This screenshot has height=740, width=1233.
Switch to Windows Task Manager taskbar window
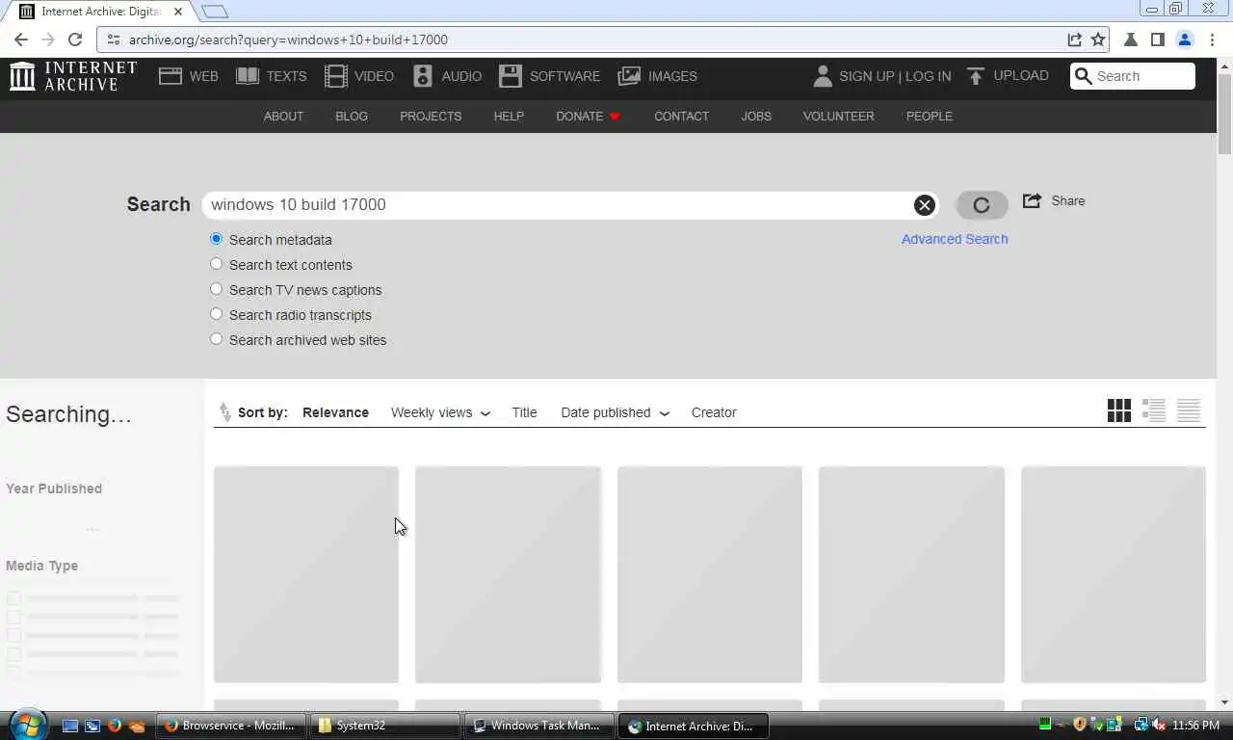539,726
